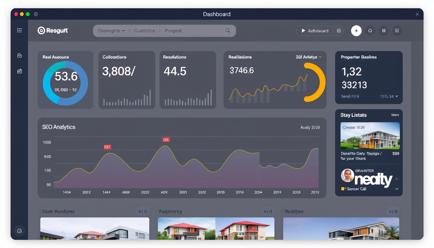Click the Gresse 1630 house thumbnail
This screenshot has width=434, height=248.
tap(370, 136)
